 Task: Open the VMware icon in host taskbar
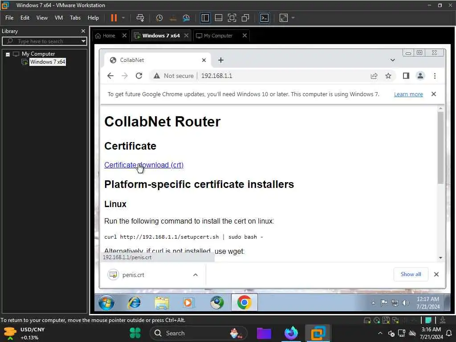click(x=318, y=333)
